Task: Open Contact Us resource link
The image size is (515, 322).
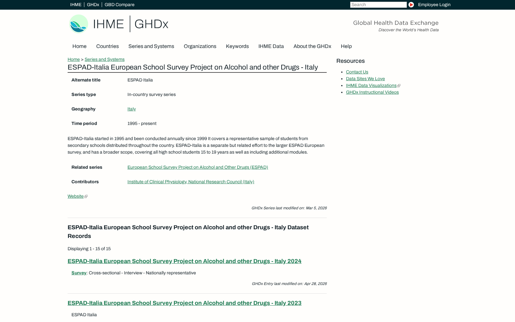Action: point(357,72)
